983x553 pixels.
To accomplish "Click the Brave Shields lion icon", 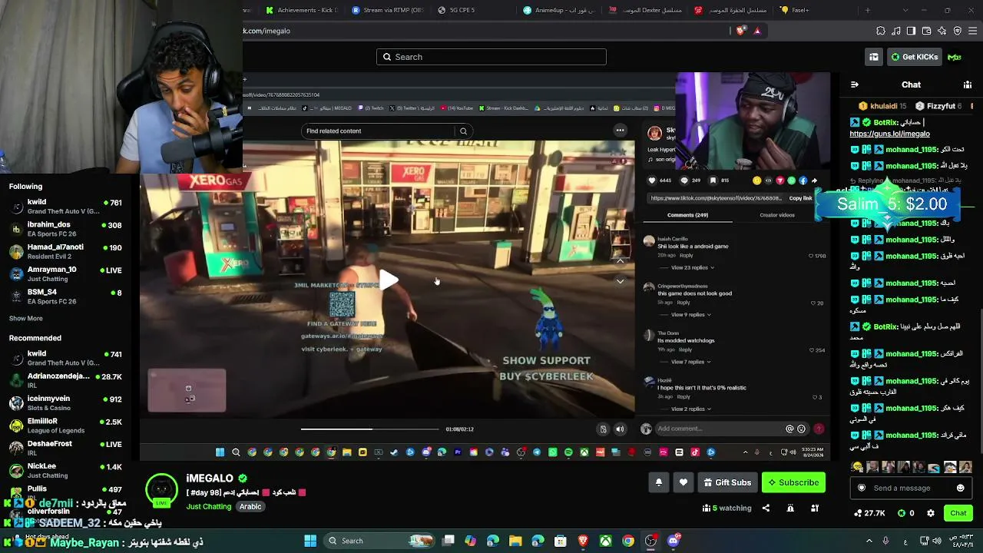I will 740,31.
